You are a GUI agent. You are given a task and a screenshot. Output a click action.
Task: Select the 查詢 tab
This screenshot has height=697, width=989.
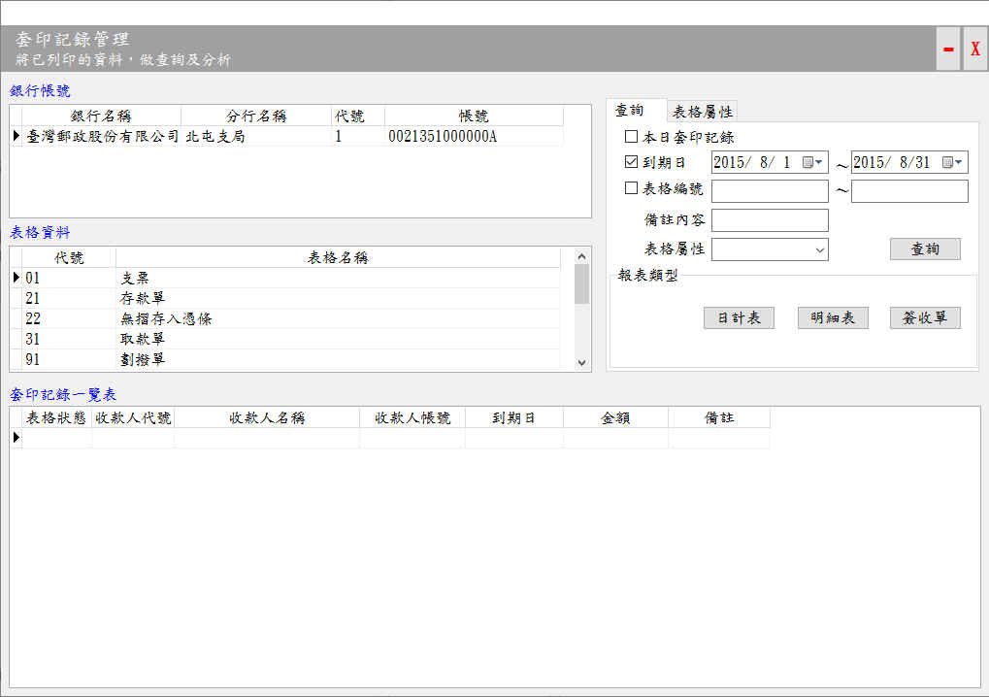pyautogui.click(x=630, y=112)
